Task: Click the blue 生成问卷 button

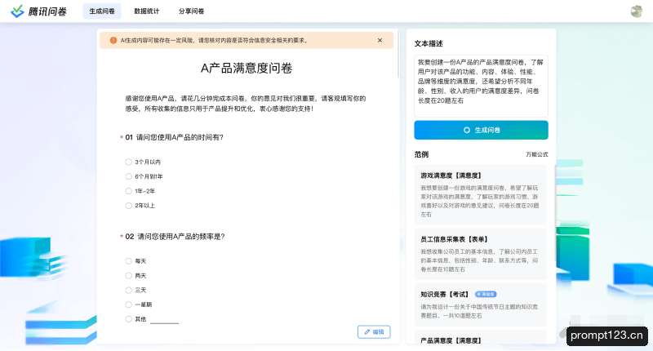Action: point(481,130)
